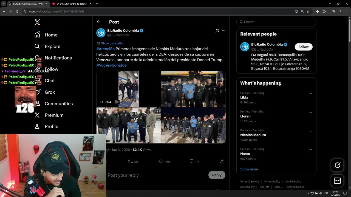The width and height of the screenshot is (351, 197).
Task: Reload the page
Action: [x=17, y=11]
